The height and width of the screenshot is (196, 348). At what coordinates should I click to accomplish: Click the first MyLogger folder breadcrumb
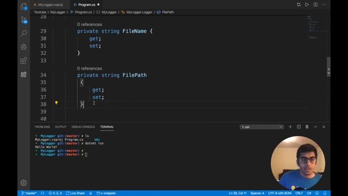pos(58,12)
